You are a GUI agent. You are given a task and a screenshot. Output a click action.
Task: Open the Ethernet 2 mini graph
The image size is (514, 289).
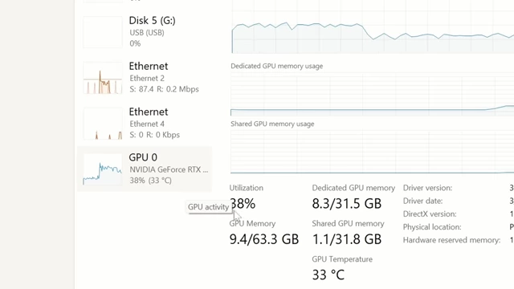(103, 78)
